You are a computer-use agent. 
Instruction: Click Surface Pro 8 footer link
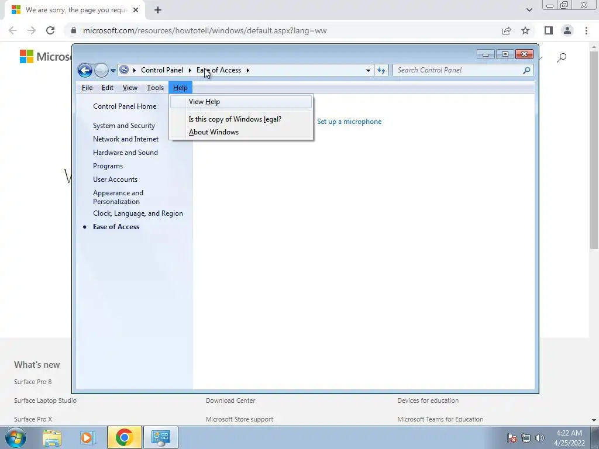tap(33, 382)
